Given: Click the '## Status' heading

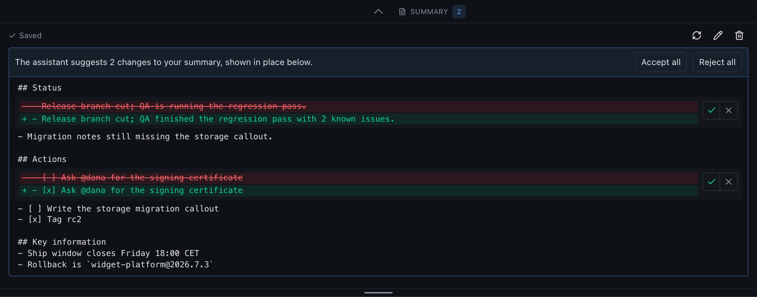Looking at the screenshot, I should coord(40,88).
